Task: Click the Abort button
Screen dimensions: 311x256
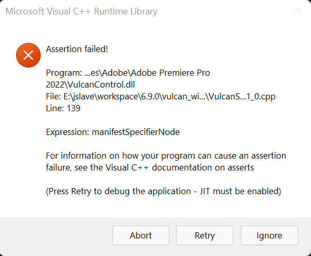Action: coord(141,235)
